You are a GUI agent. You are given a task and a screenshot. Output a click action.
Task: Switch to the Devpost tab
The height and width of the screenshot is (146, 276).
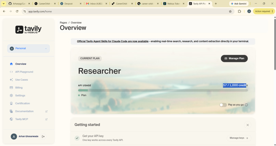(71, 4)
